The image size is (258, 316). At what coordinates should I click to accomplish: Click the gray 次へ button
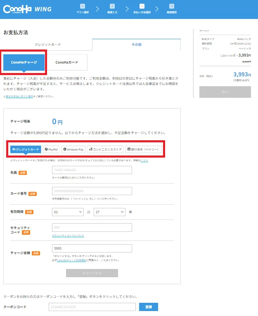pyautogui.click(x=225, y=92)
